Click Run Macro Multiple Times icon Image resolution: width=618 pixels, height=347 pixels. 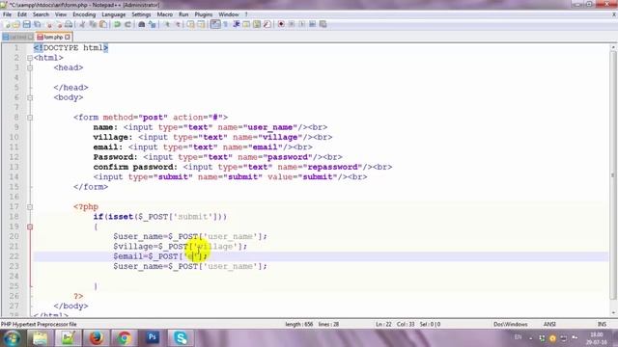pos(312,24)
